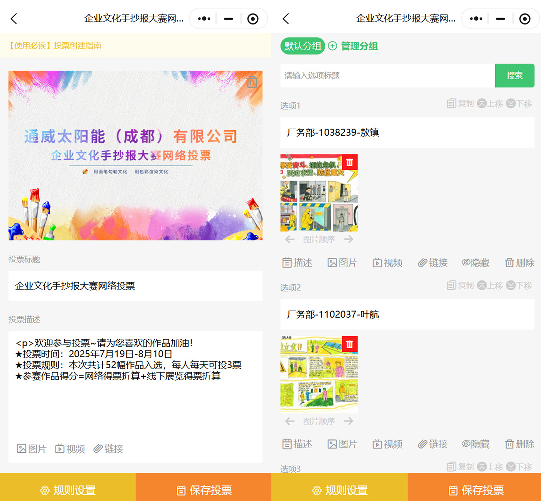This screenshot has width=541, height=501.
Task: Toggle 隐藏 for 选项2
Action: 476,444
